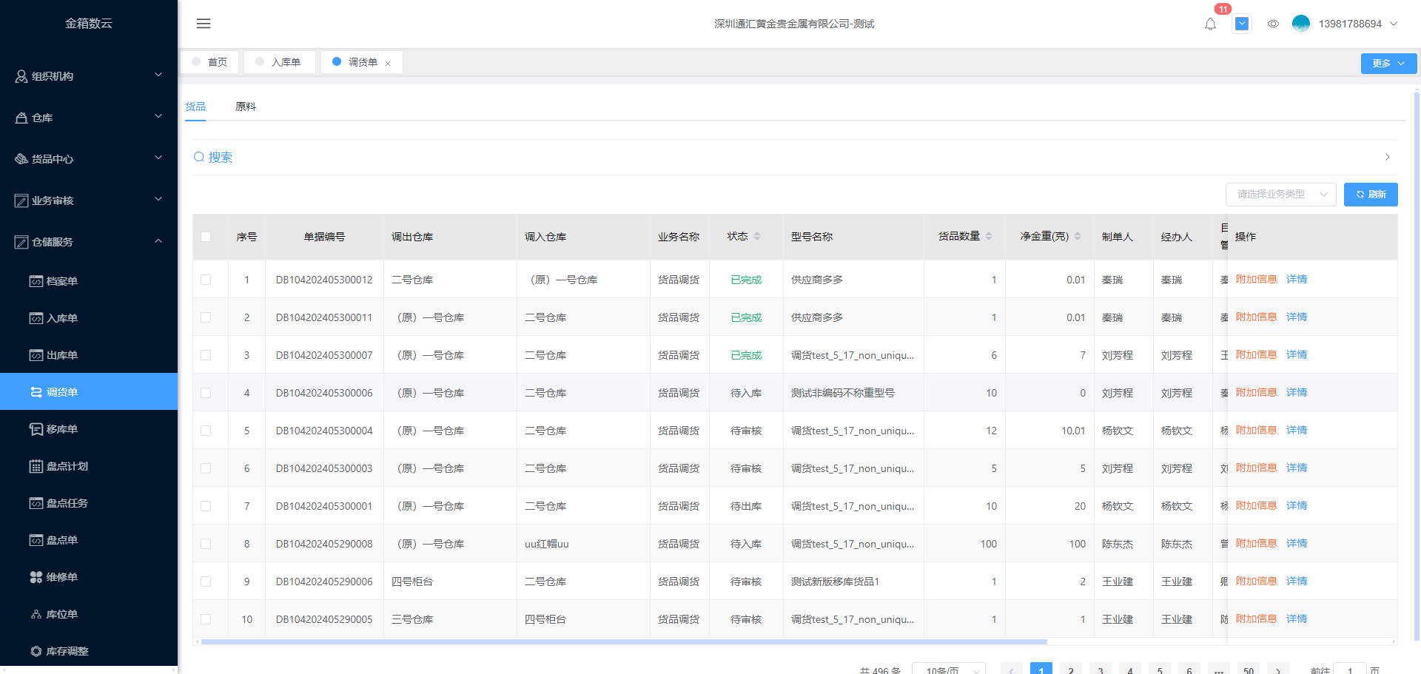The image size is (1421, 674).
Task: Click the 调货单 sidebar menu icon
Action: (x=36, y=392)
